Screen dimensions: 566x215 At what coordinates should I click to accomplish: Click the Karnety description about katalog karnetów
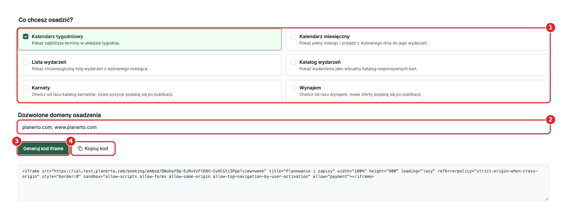(x=102, y=95)
